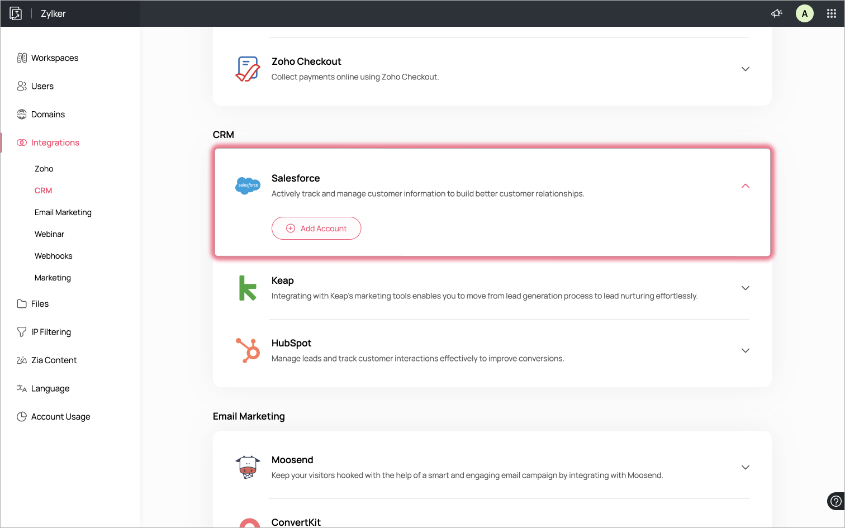Click the HubSpot orange logo
Viewport: 845px width, 528px height.
(248, 350)
